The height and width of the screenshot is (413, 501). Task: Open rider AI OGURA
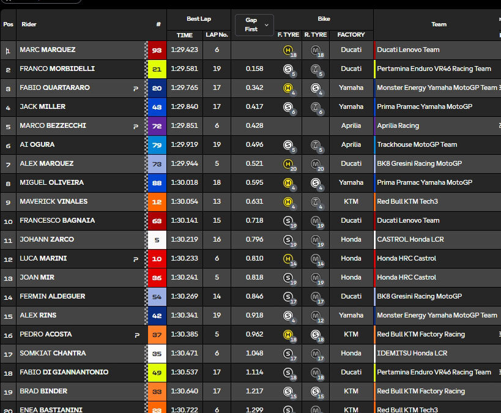point(37,145)
